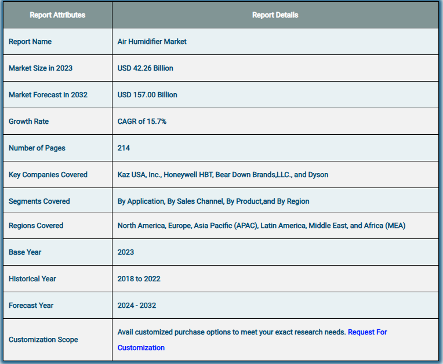443x364 pixels.
Task: Select the Avail customized purchase options text
Action: [232, 332]
